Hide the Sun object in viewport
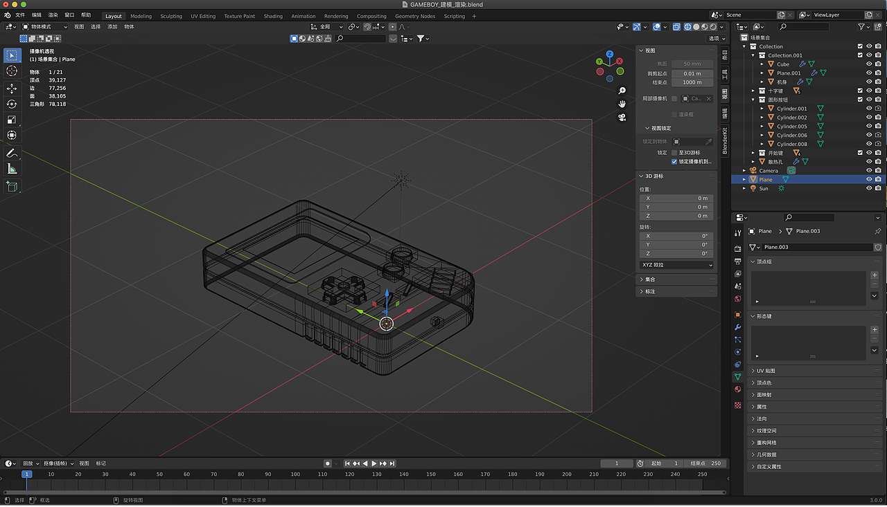The width and height of the screenshot is (887, 507). (869, 188)
